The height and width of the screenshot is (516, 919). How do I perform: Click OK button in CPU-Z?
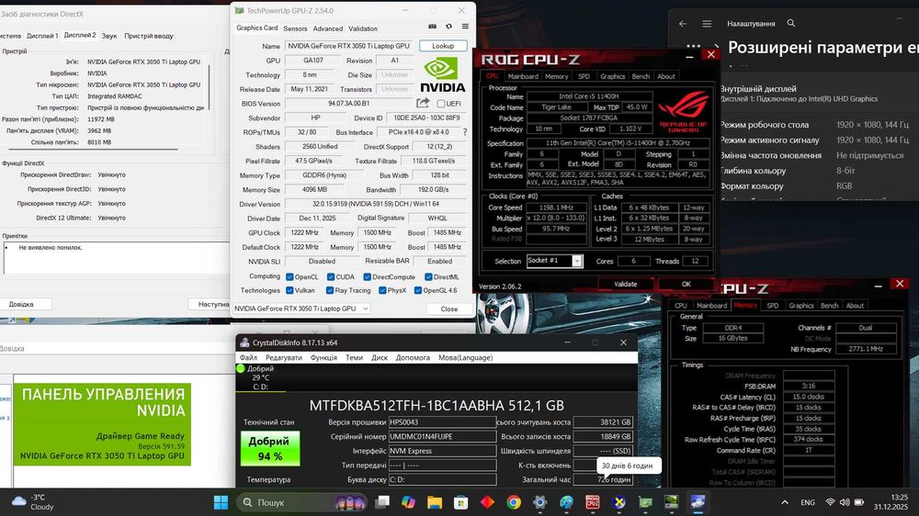click(686, 284)
